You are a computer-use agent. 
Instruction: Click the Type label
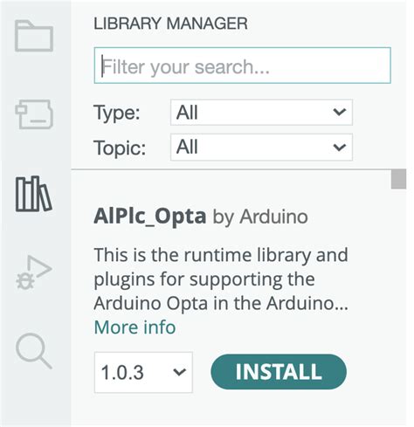pyautogui.click(x=117, y=113)
